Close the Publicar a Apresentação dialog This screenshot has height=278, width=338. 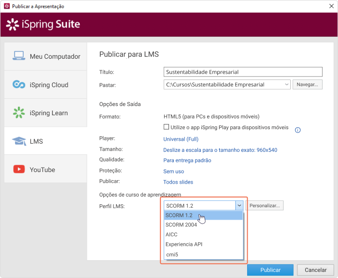(x=332, y=6)
